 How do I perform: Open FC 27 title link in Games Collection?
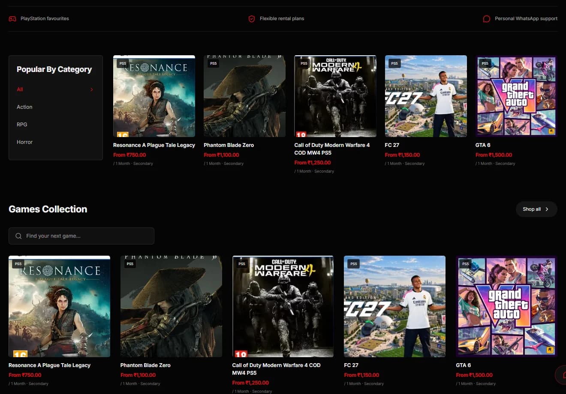tap(351, 365)
